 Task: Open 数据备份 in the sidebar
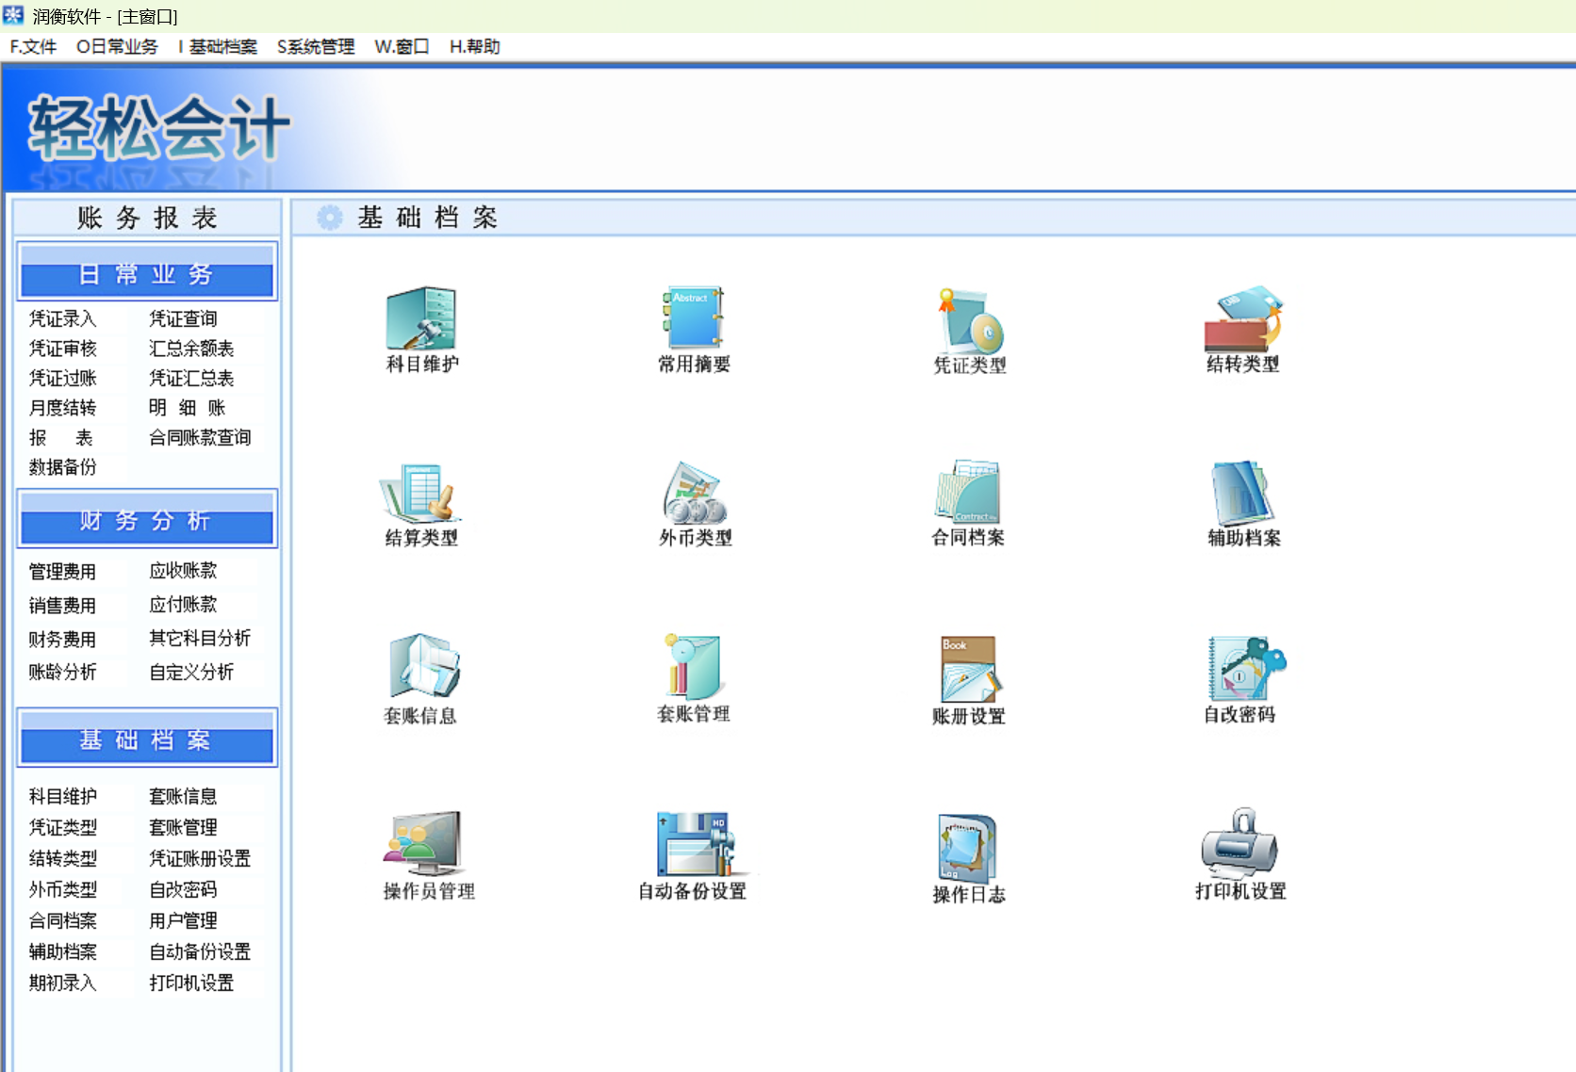point(62,467)
